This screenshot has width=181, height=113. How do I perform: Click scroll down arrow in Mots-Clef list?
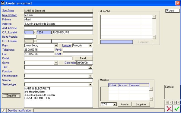pyautogui.click(x=154, y=37)
